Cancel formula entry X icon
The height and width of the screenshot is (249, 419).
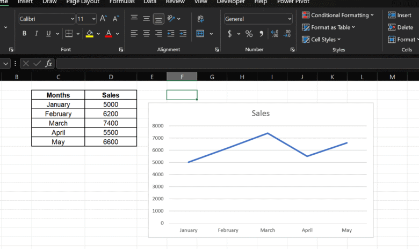click(x=26, y=63)
